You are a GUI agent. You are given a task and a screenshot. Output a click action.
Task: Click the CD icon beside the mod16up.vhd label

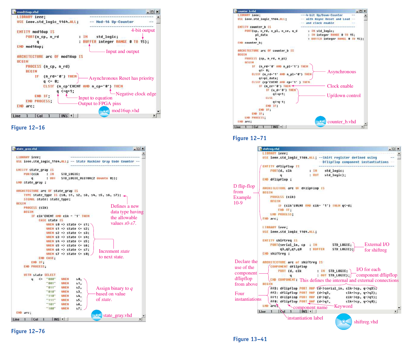(x=104, y=111)
